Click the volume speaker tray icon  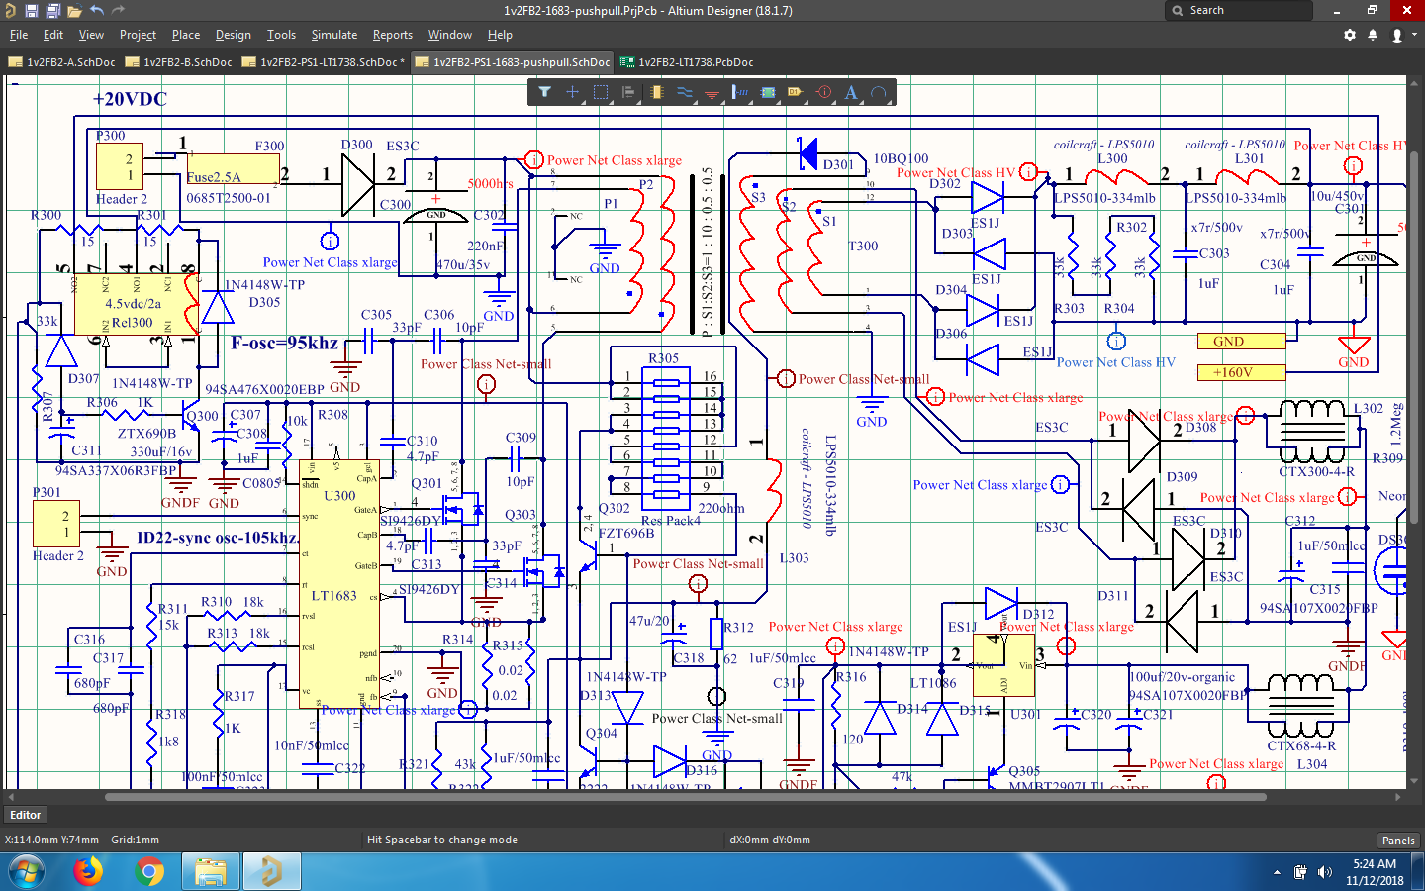tap(1325, 872)
